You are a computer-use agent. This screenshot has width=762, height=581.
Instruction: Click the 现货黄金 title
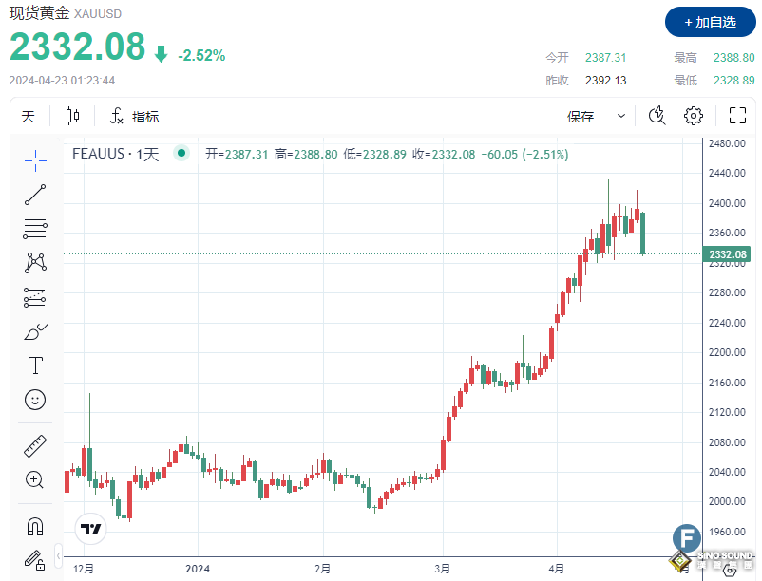[39, 13]
